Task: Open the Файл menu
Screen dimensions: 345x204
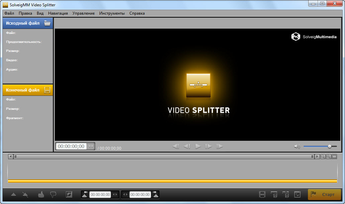Action: pos(9,13)
